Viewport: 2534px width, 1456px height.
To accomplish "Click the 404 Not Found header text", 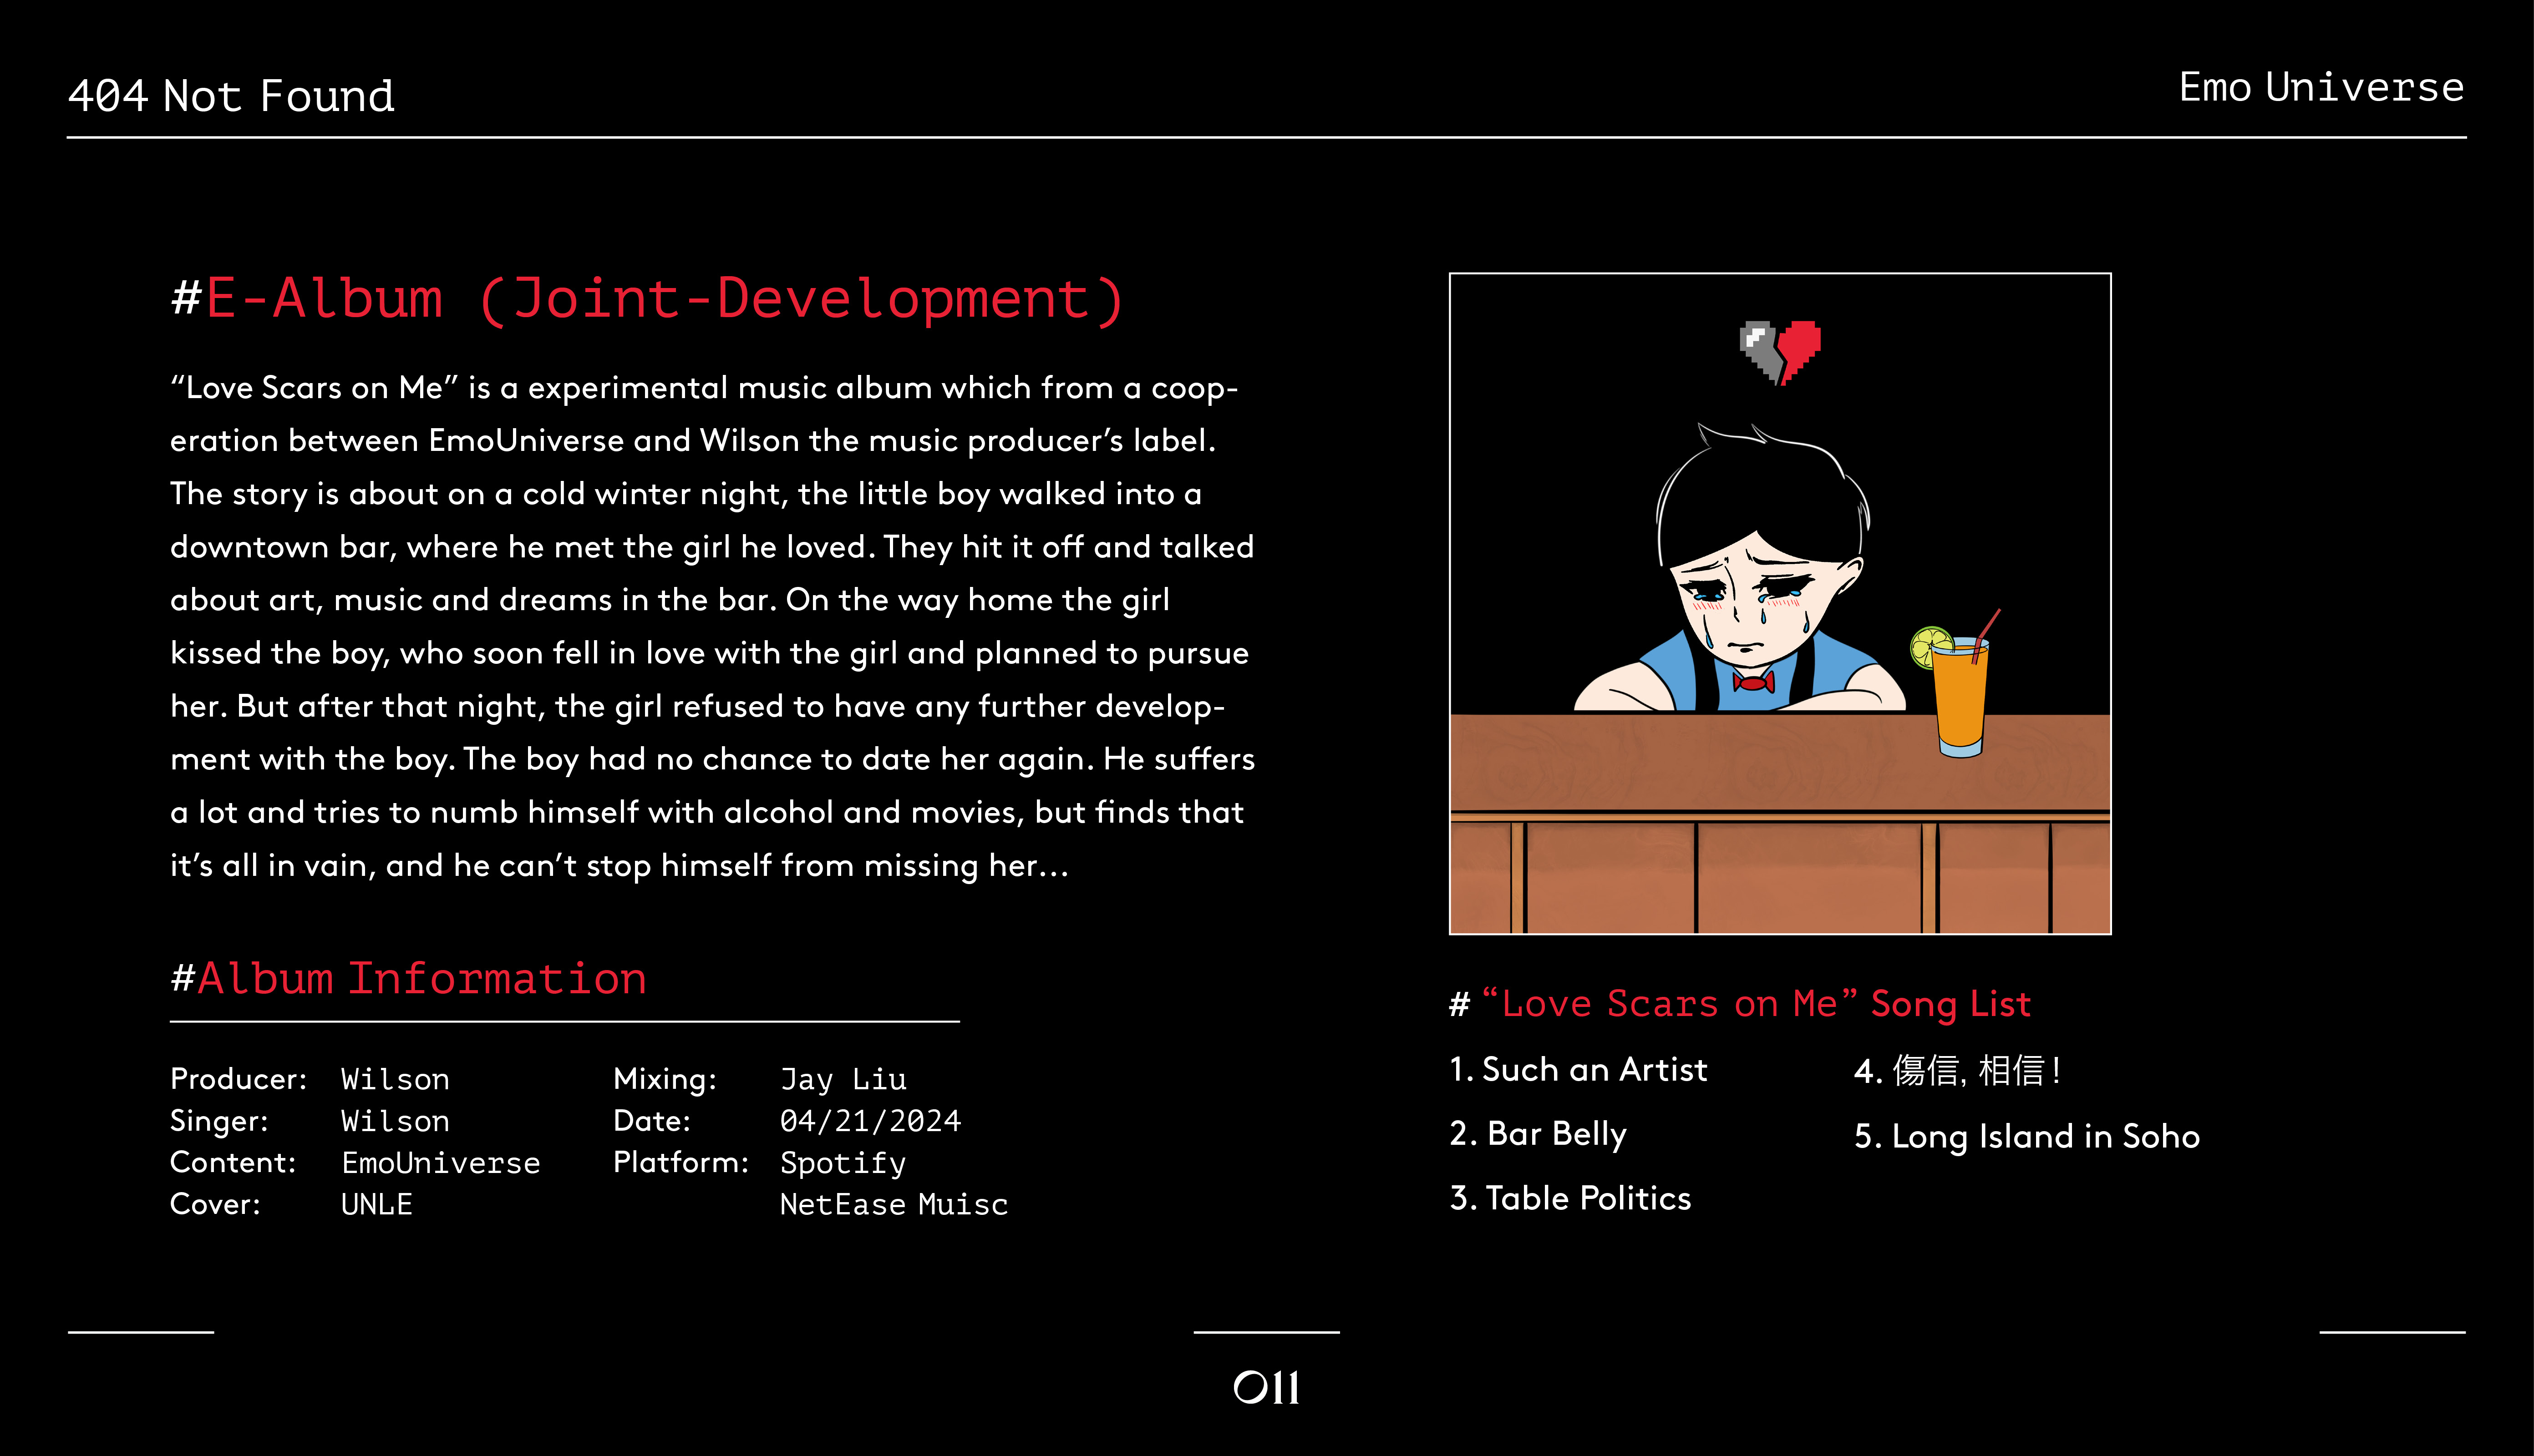I will point(231,96).
